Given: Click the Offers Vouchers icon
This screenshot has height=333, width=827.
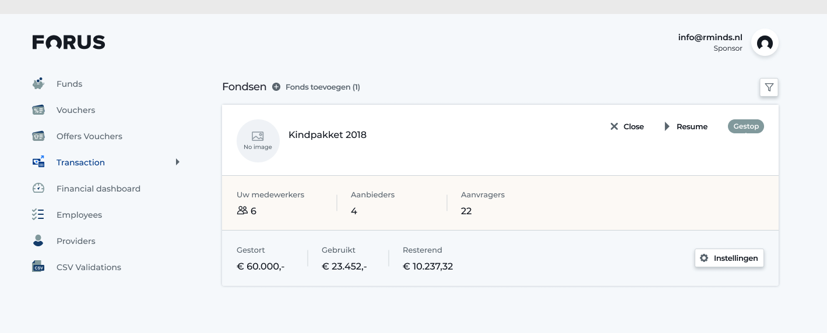Looking at the screenshot, I should (38, 136).
